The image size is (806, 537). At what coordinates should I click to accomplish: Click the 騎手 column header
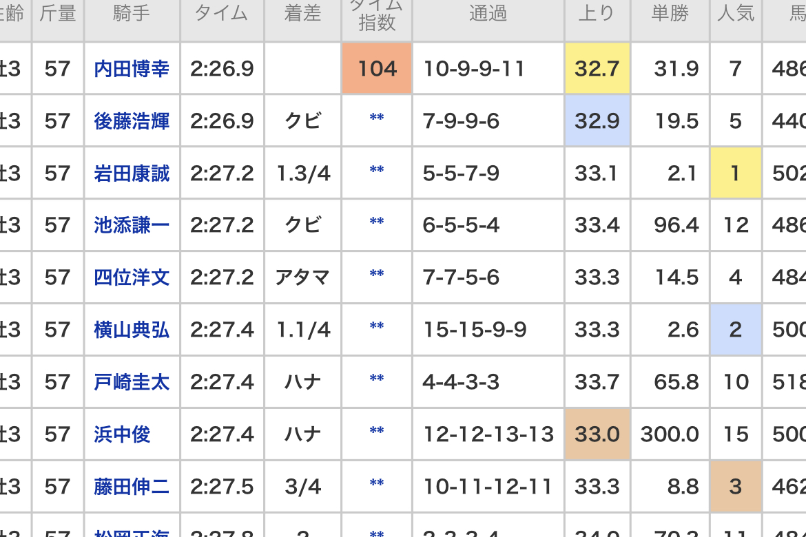tap(132, 13)
